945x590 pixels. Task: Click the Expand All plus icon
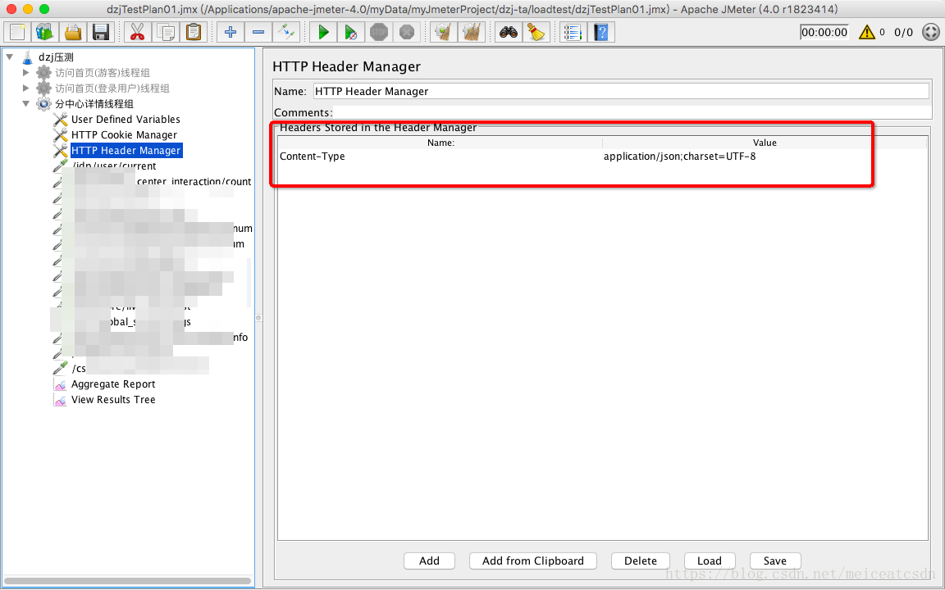tap(231, 32)
